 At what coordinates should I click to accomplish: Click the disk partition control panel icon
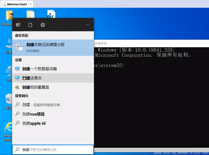[x=20, y=47]
